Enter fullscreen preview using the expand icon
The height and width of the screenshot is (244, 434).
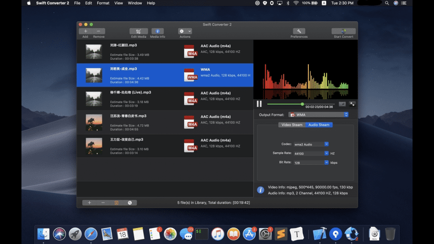352,104
